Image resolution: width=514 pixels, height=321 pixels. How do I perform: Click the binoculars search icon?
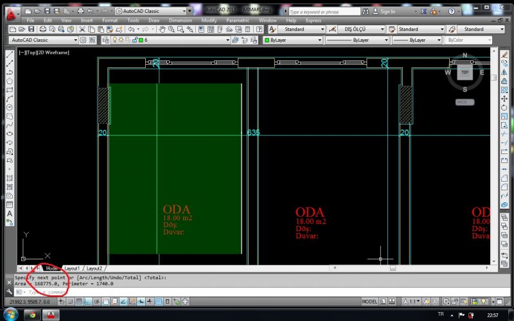click(366, 12)
